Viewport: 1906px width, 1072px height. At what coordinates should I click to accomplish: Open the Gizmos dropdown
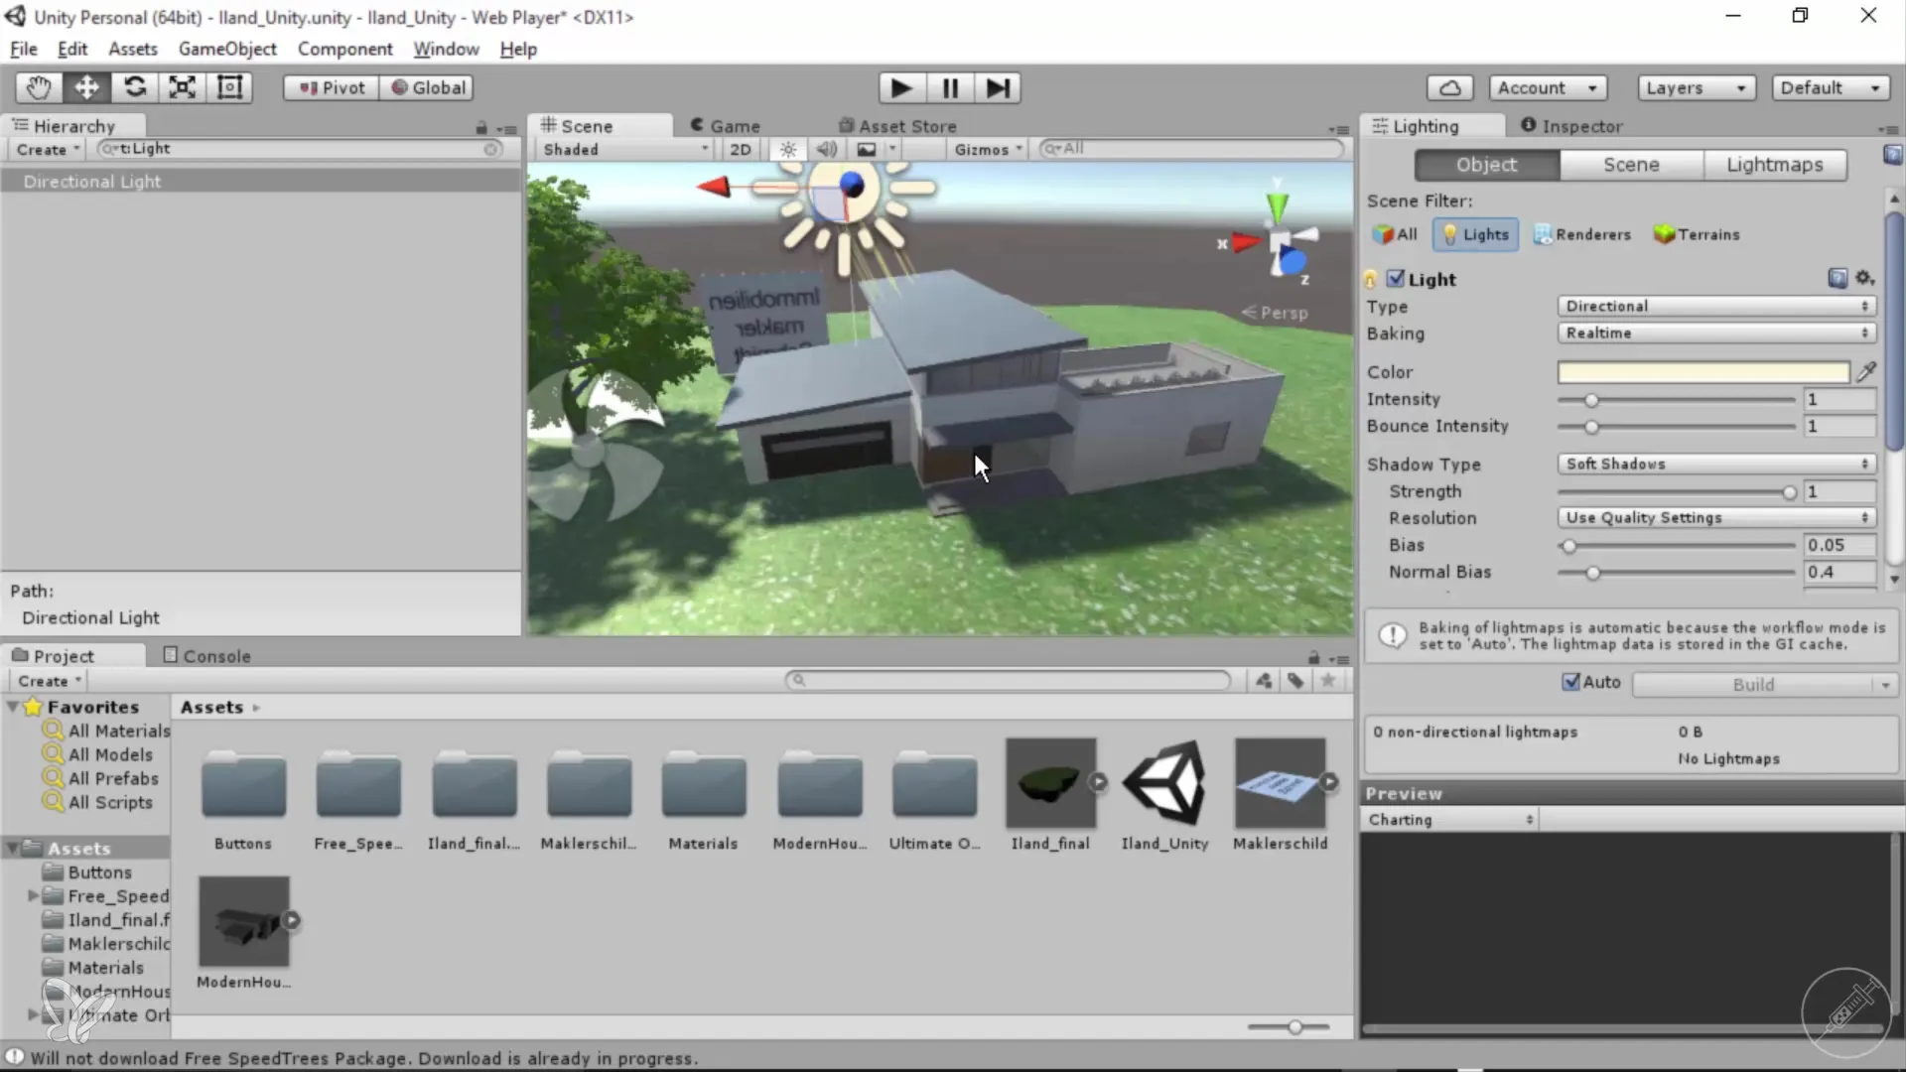988,149
